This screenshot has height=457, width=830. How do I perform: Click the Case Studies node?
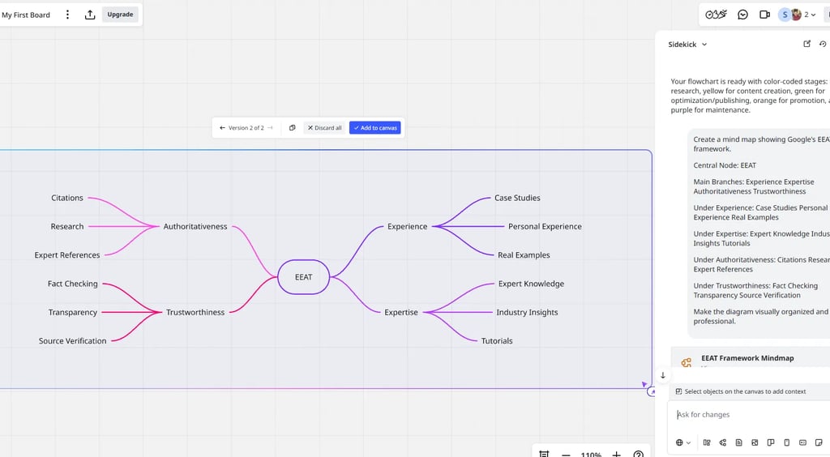click(x=517, y=198)
